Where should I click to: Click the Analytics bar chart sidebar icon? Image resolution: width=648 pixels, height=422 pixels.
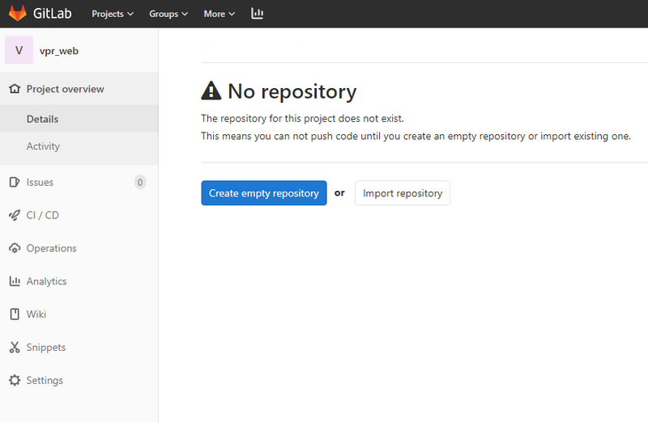coord(15,281)
